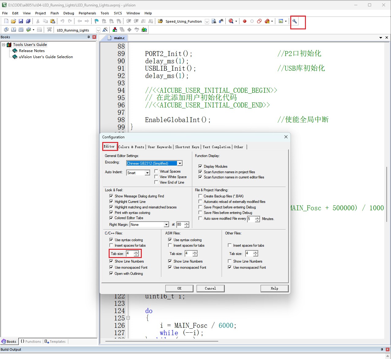Click the Download to flash LOAD icon
The height and width of the screenshot is (359, 391).
point(49,30)
